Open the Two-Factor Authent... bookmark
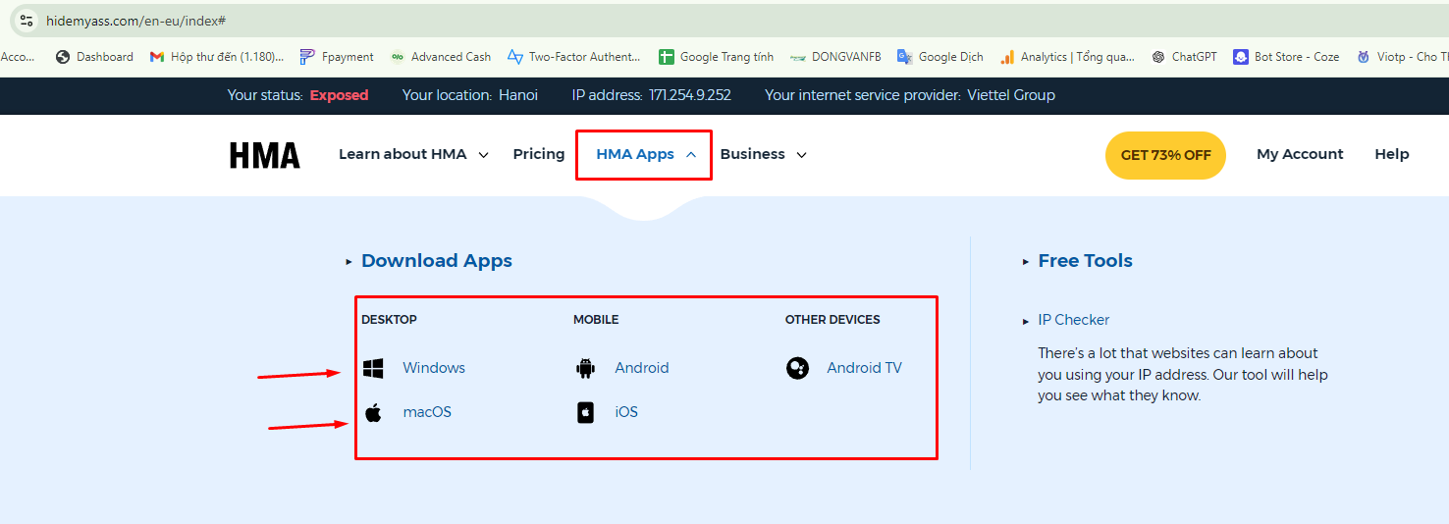This screenshot has height=524, width=1449. pos(574,57)
